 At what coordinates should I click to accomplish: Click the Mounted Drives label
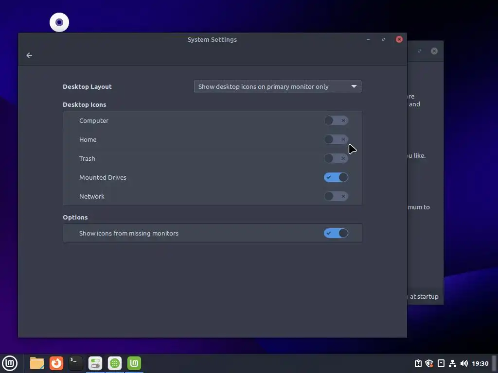pyautogui.click(x=103, y=178)
